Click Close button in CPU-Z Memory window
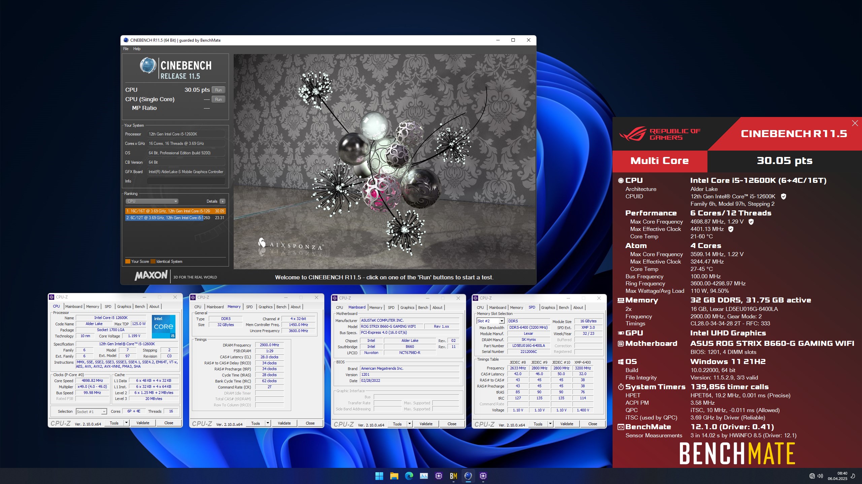The height and width of the screenshot is (484, 862). point(310,423)
